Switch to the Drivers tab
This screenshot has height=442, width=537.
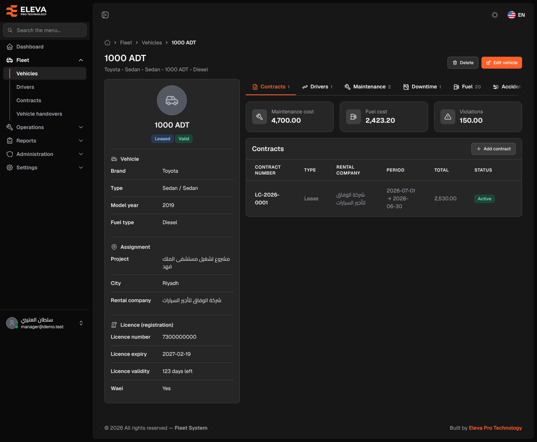pyautogui.click(x=317, y=87)
